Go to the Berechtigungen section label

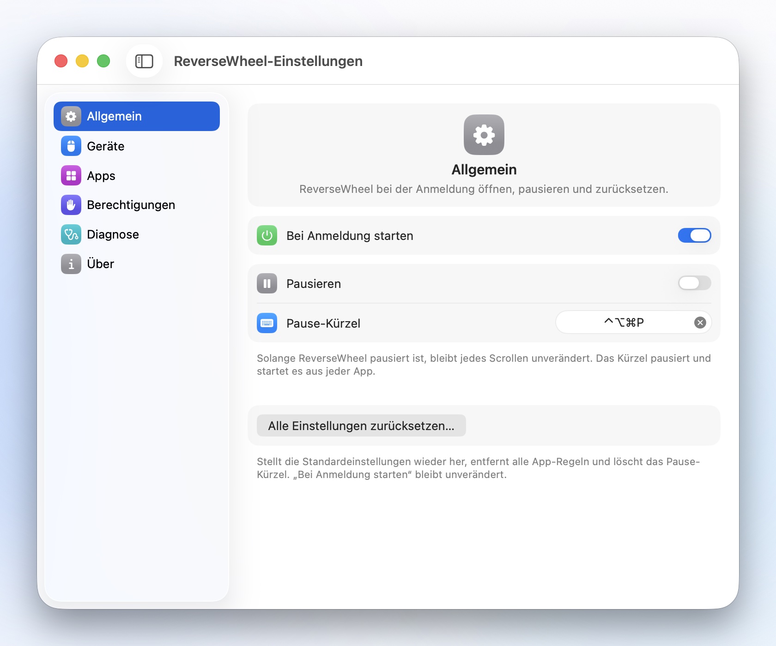[131, 205]
